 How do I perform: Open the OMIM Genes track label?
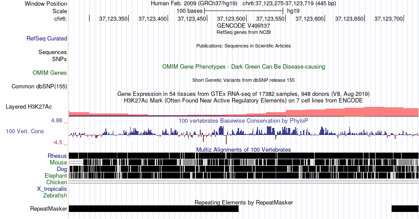(x=50, y=73)
